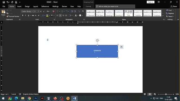Click the Sort icon

(x=79, y=11)
